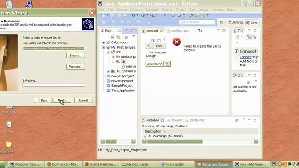
Task: Minimize the editor area
Action: (218, 30)
